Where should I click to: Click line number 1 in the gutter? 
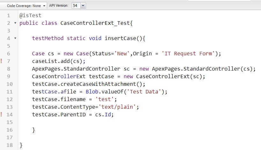click(x=8, y=16)
